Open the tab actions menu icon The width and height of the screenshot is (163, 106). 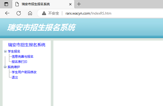[x=6, y=4]
